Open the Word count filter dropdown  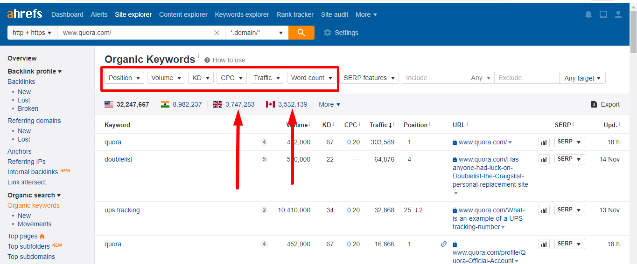coord(312,78)
